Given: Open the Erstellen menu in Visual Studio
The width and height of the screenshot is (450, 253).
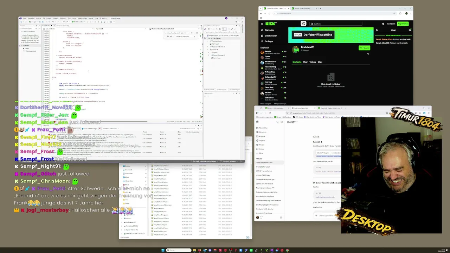Looking at the screenshot, I should point(54,18).
